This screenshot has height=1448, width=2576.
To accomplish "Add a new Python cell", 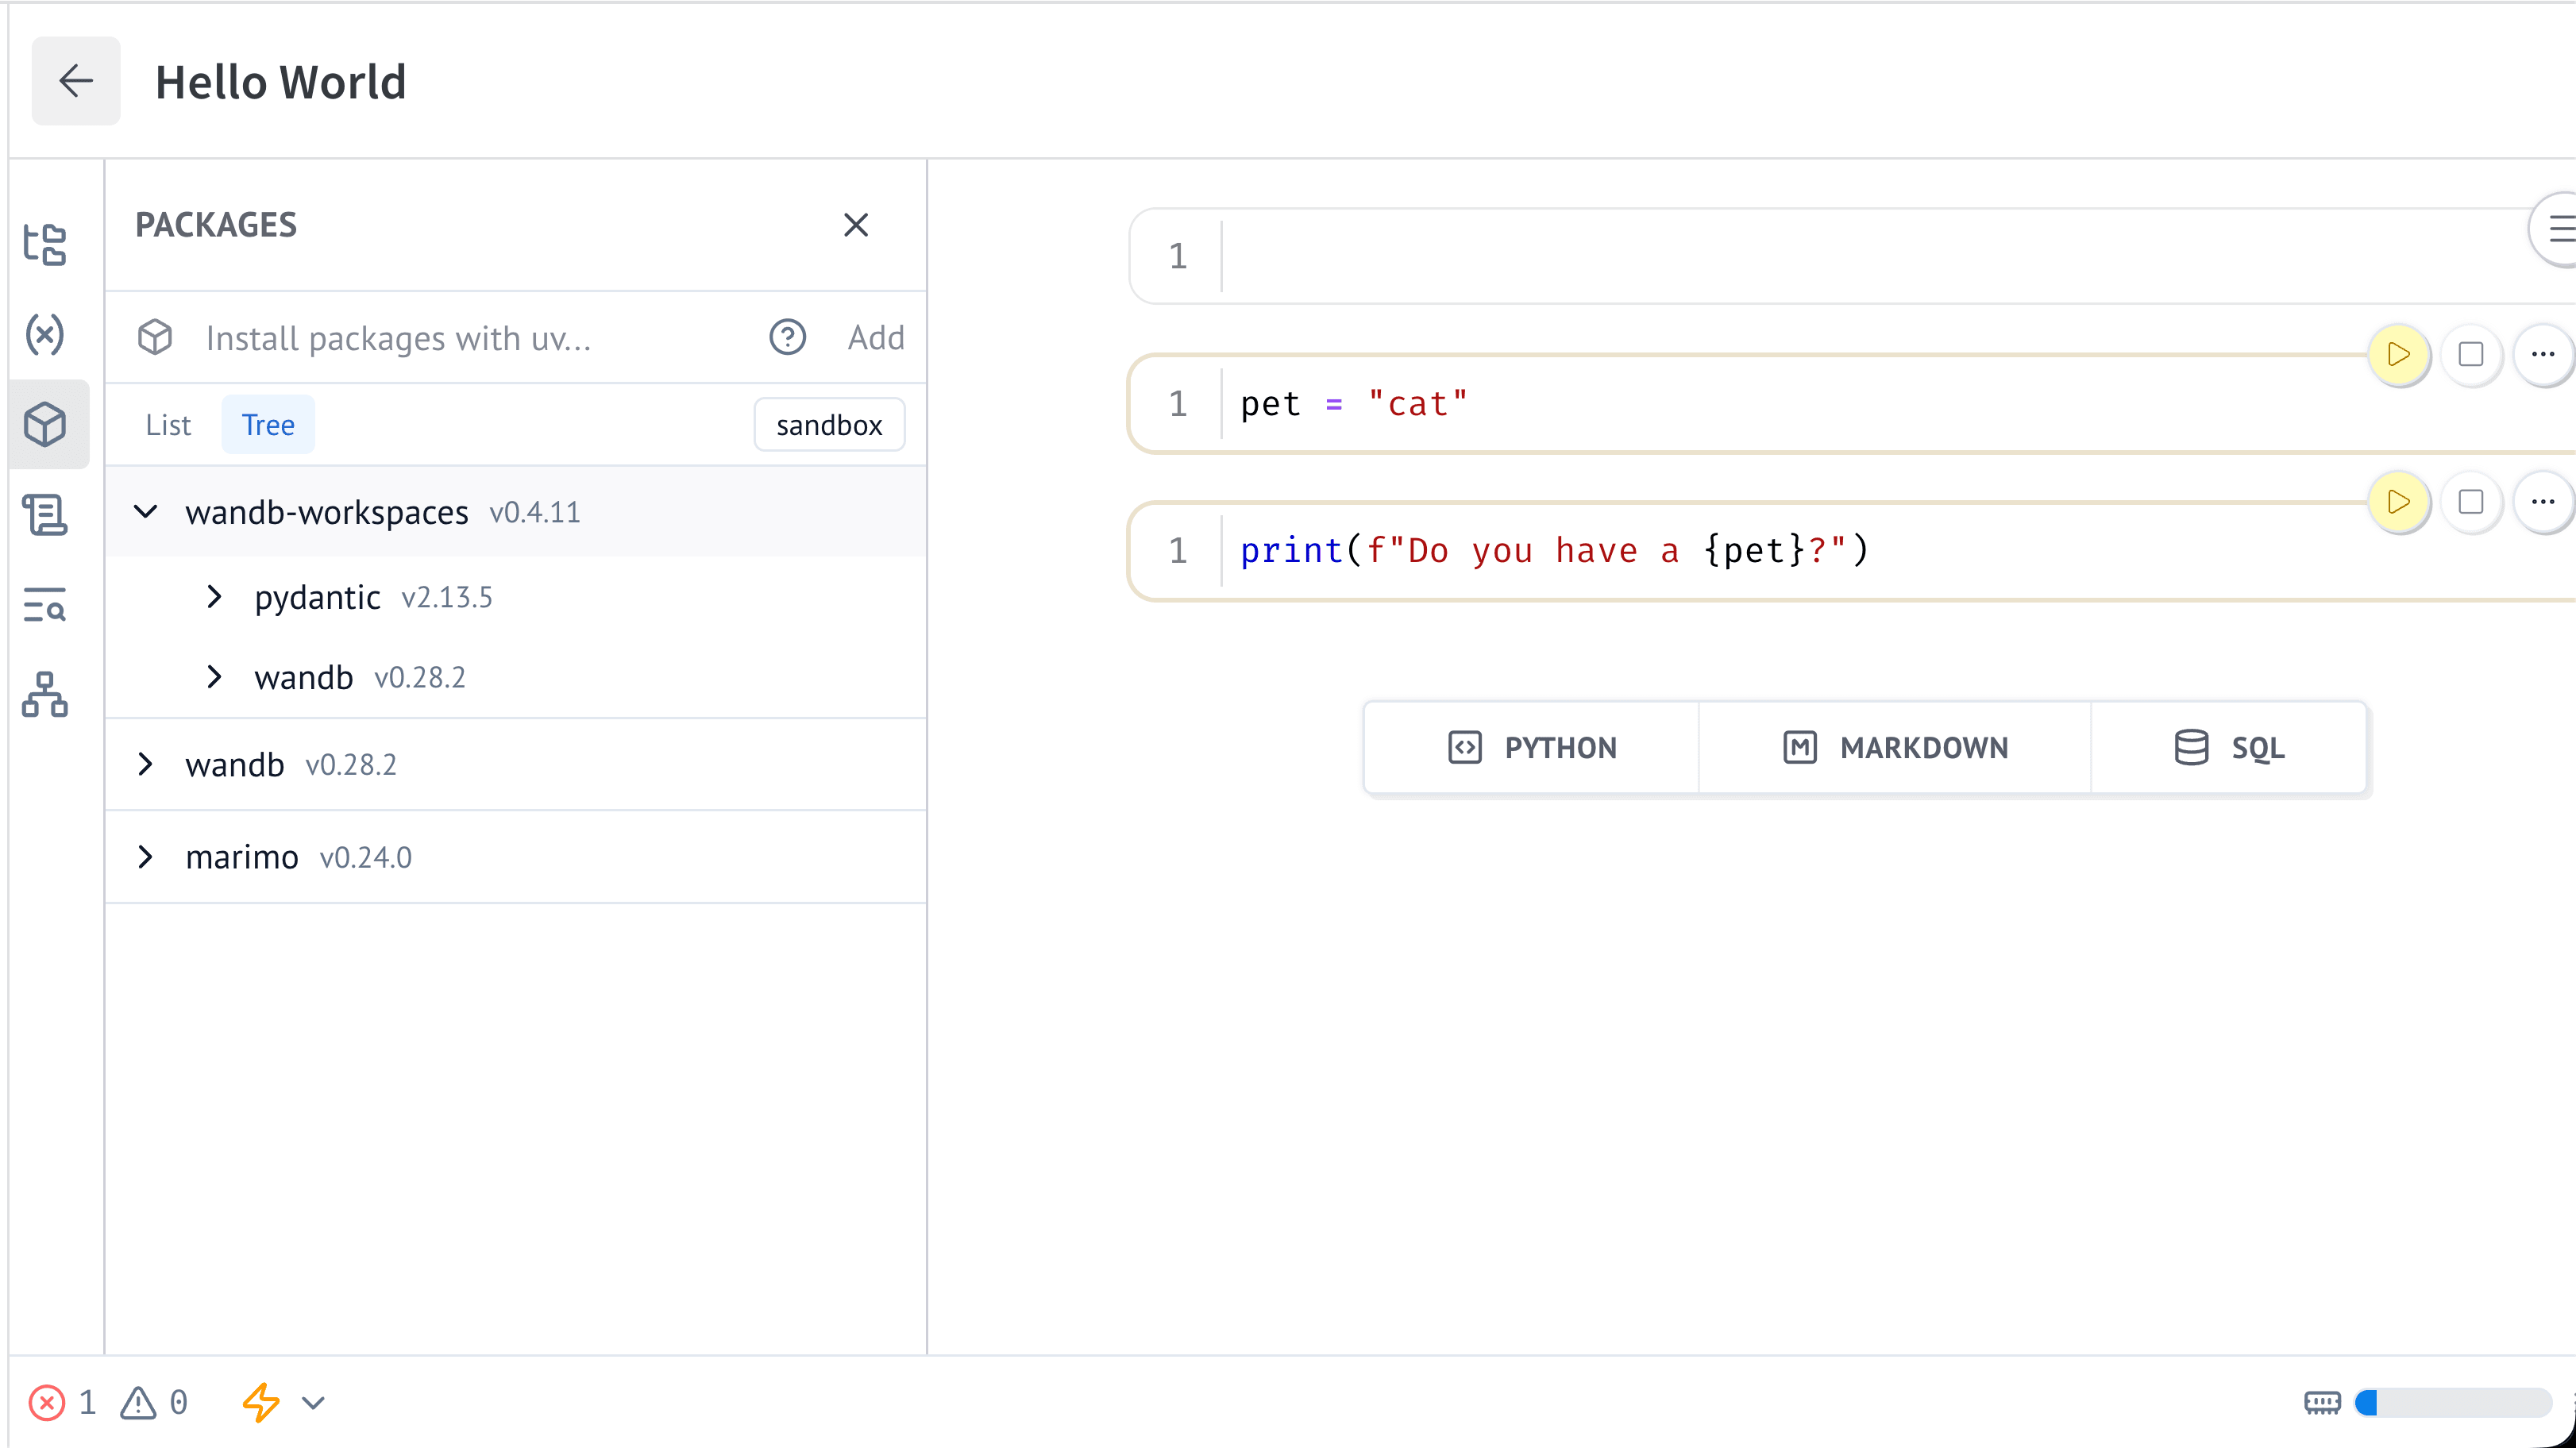I will click(x=1532, y=748).
